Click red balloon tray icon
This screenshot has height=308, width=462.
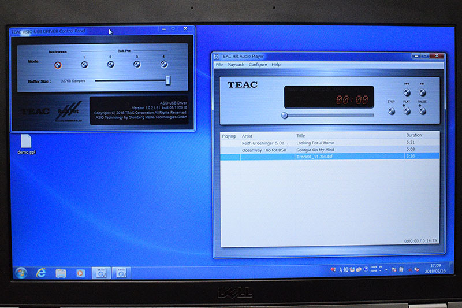(x=333, y=269)
